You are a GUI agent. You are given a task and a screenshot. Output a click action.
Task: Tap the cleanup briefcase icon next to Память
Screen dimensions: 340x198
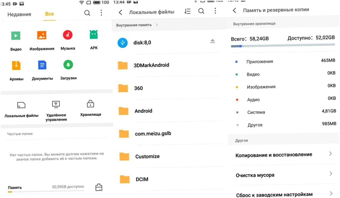[x=99, y=188]
